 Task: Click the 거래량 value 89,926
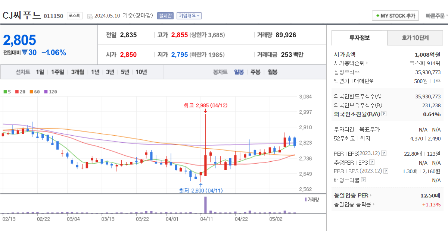[x=286, y=35]
